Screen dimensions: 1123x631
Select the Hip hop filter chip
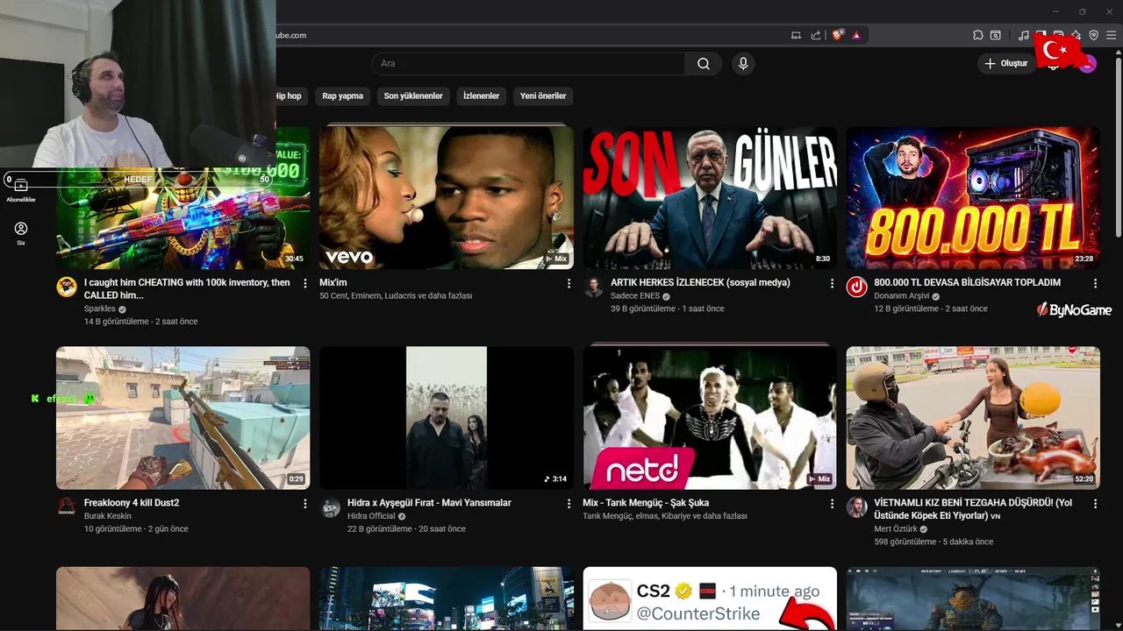290,96
